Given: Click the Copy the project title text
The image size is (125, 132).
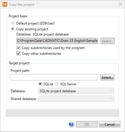Looking at the screenshot, I should point(22,5).
